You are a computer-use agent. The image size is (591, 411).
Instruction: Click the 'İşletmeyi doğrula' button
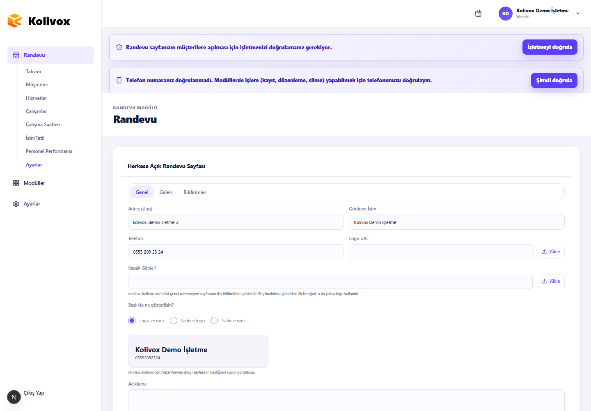[550, 47]
